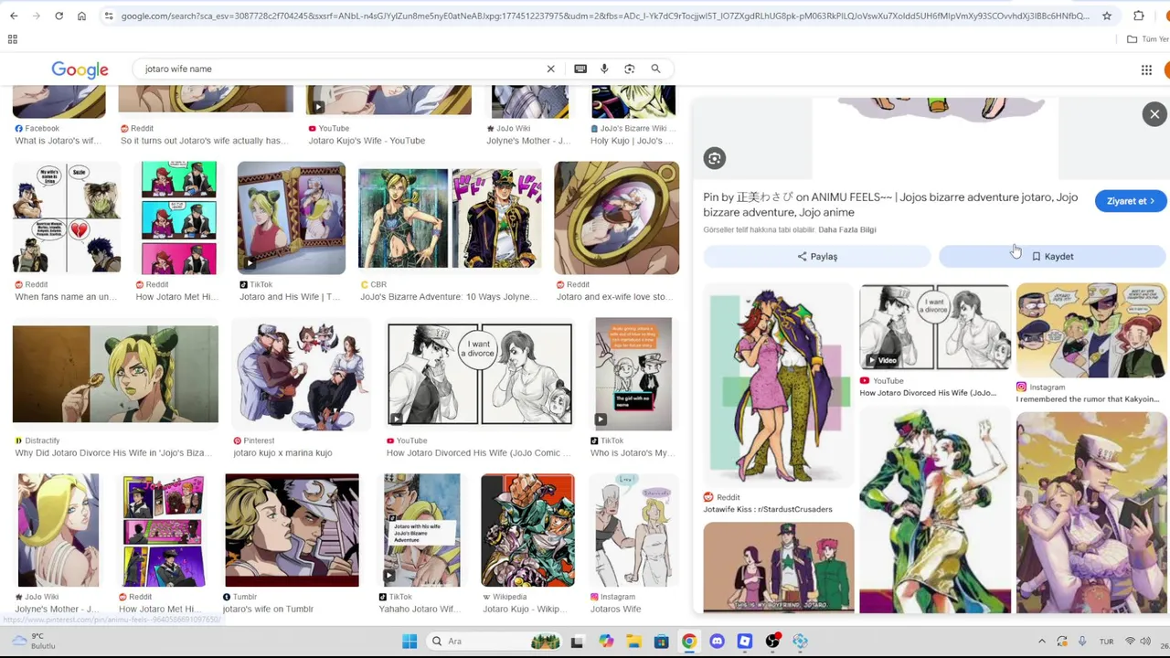Open the Wikipedia 'Jotaro Kujo' image result
This screenshot has width=1170, height=658.
click(528, 530)
